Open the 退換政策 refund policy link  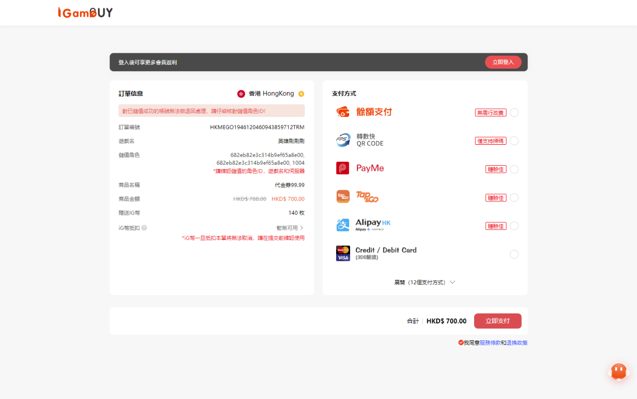(517, 343)
